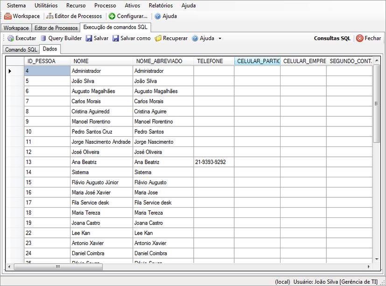The width and height of the screenshot is (386, 286).
Task: Click the vertical scrollbar down arrow
Action: coord(376,259)
